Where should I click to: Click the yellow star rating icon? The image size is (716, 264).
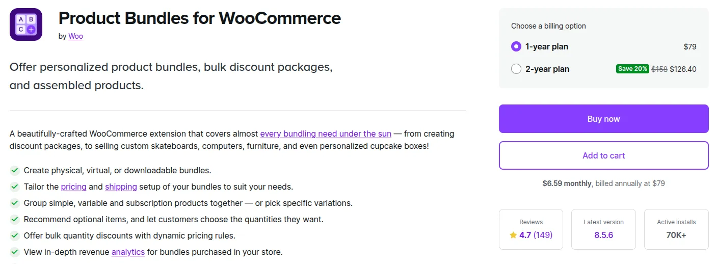click(513, 235)
